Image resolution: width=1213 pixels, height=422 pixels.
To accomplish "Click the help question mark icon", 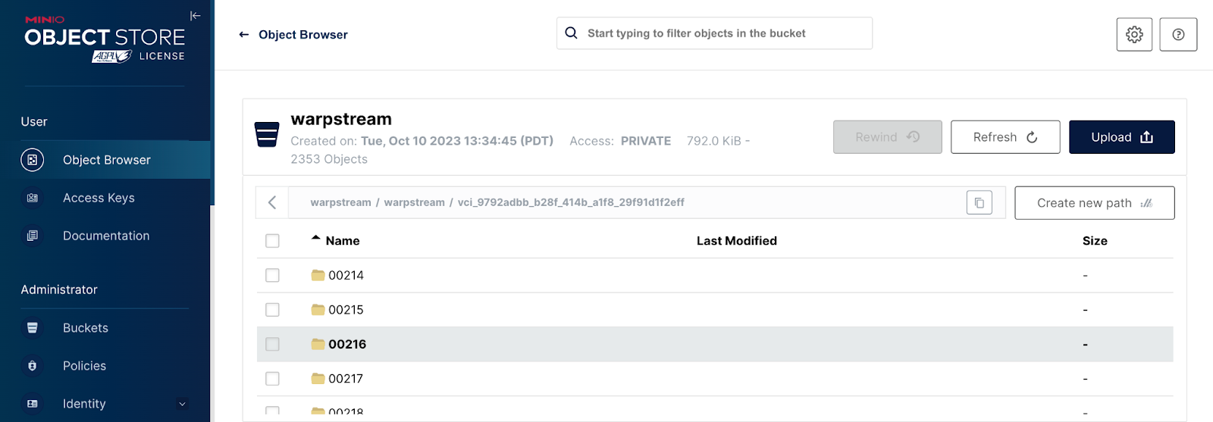I will [x=1177, y=35].
